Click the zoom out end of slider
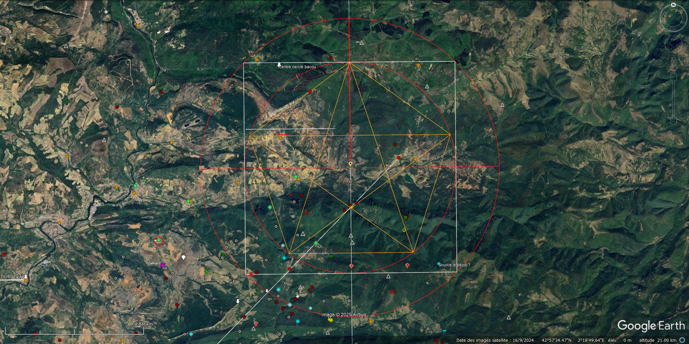Screen dimensions: 689x344 click(674, 120)
